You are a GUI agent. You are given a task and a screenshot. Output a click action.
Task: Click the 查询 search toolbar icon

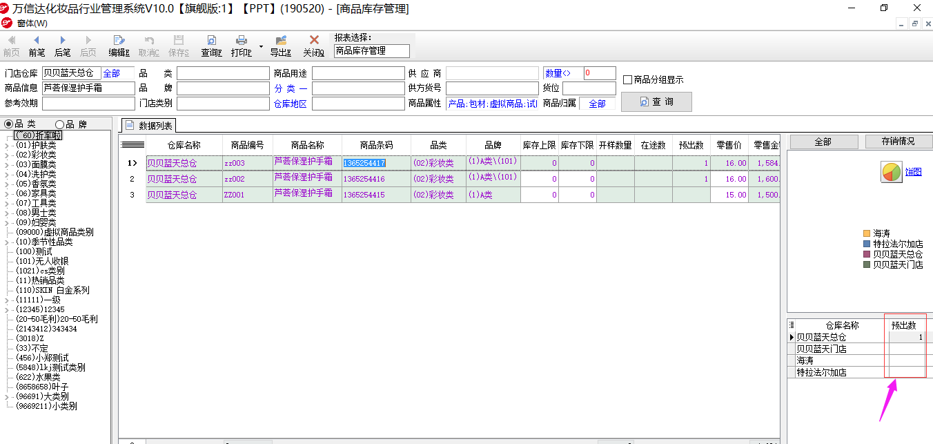pyautogui.click(x=211, y=40)
